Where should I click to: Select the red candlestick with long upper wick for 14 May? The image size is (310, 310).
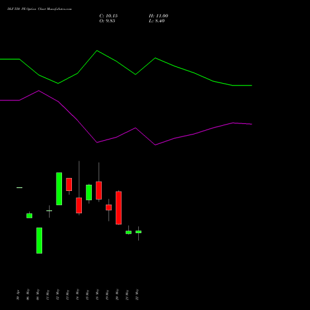tap(79, 205)
